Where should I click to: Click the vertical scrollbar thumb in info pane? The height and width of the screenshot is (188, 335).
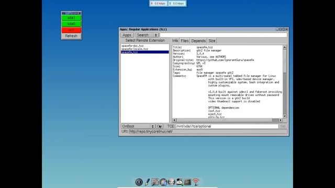(x=285, y=62)
